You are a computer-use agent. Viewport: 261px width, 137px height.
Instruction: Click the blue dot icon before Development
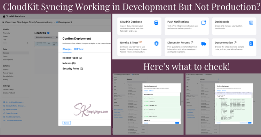(x=57, y=22)
